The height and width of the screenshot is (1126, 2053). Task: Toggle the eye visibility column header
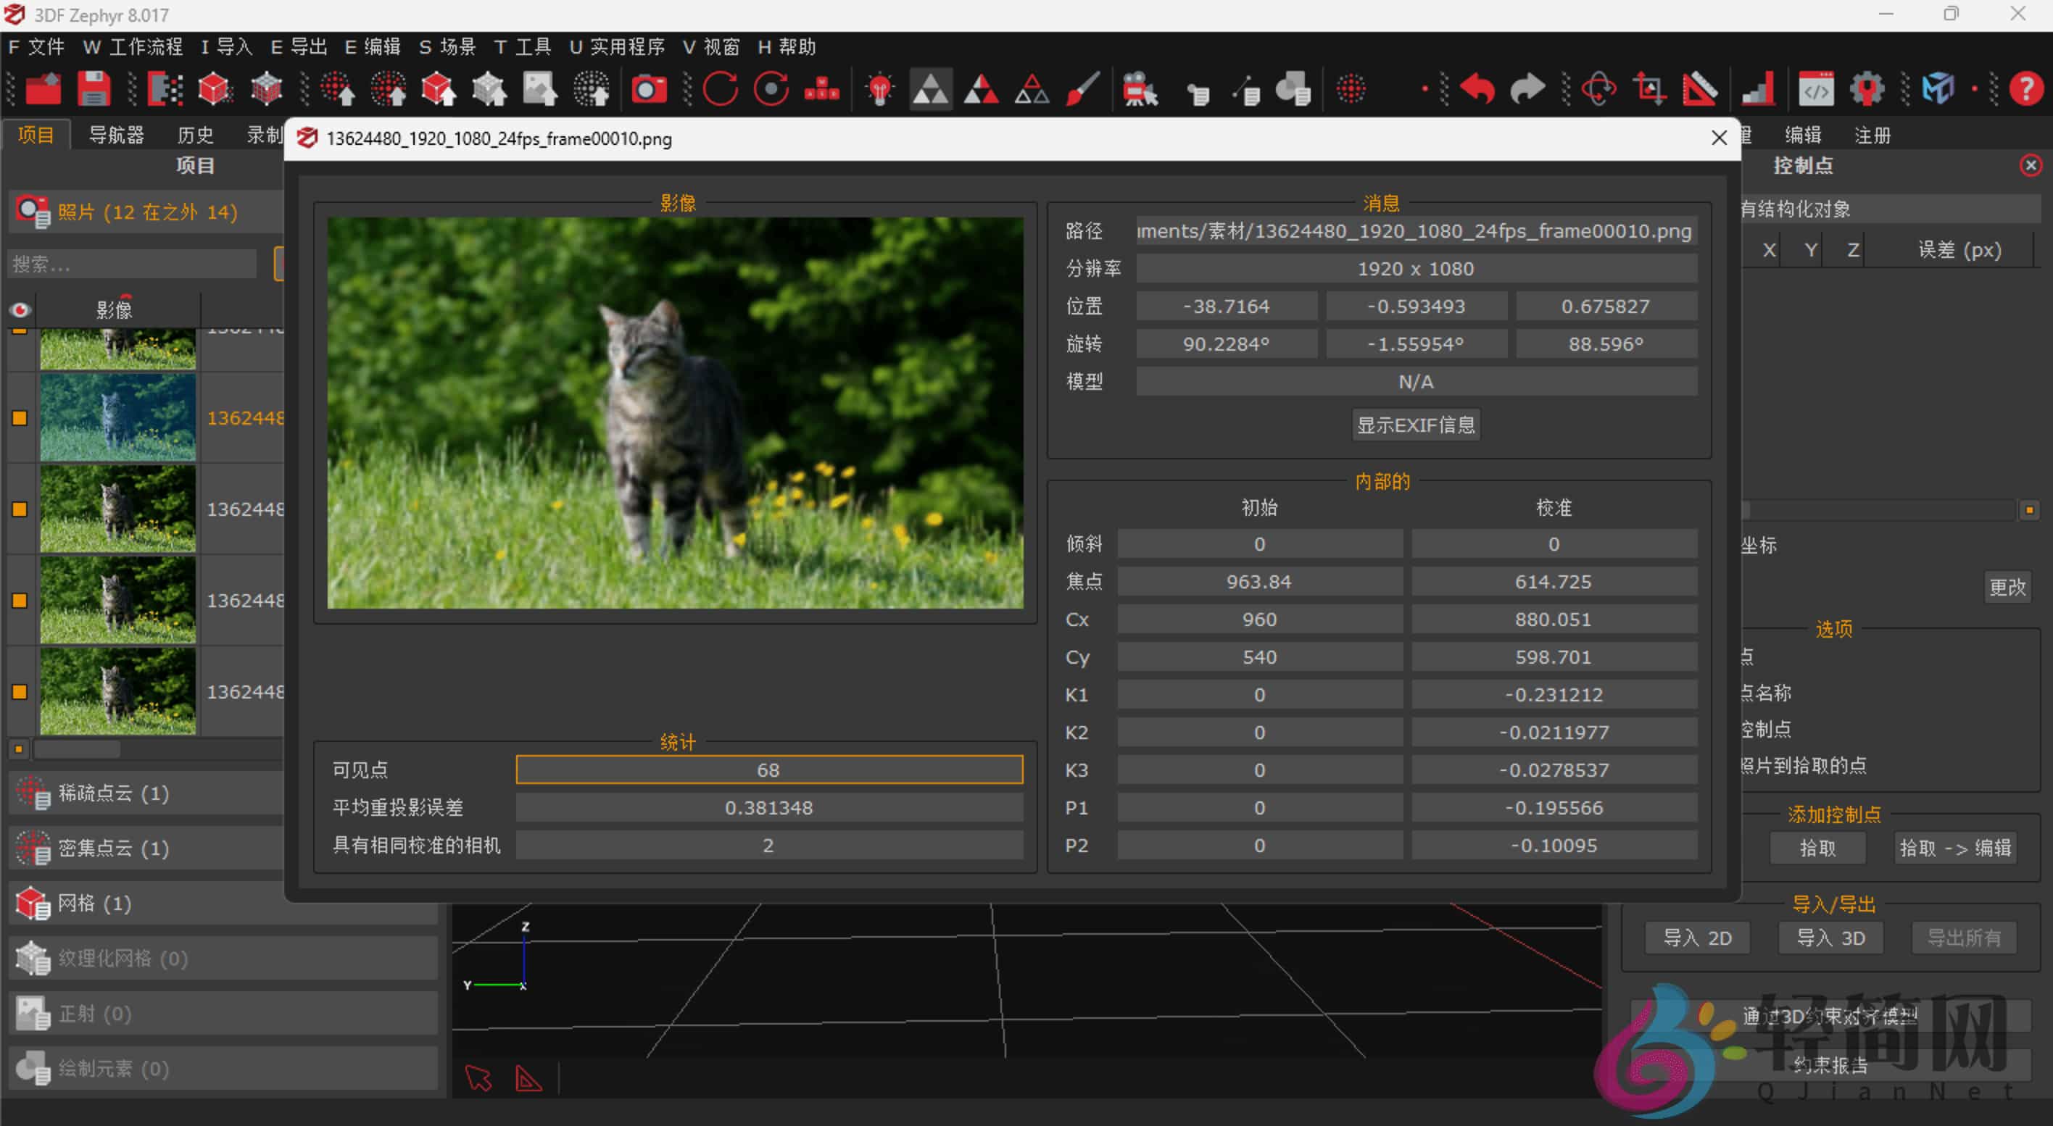tap(20, 310)
